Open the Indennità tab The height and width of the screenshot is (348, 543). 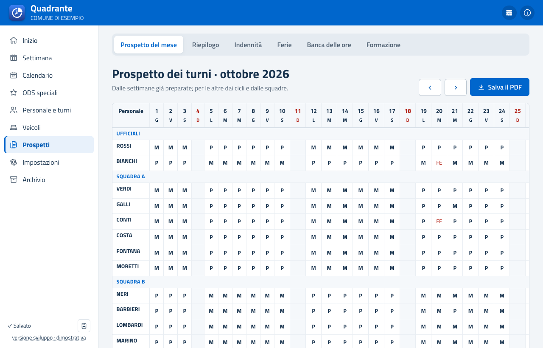248,45
